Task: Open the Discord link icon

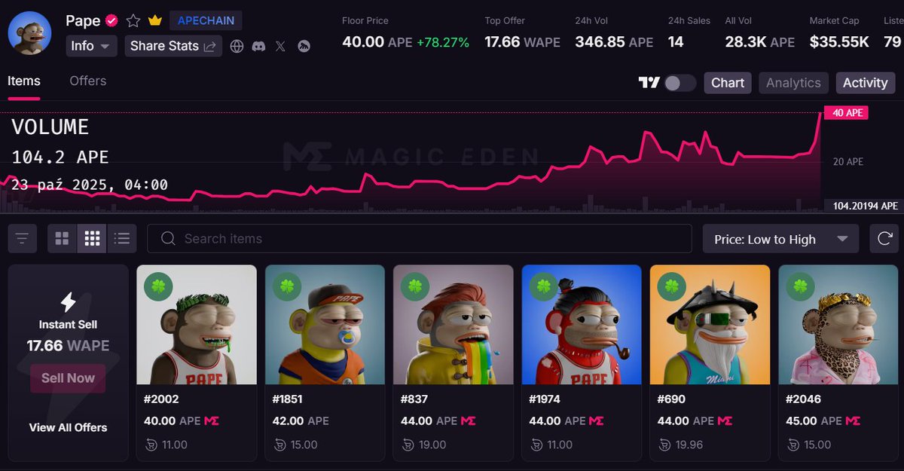Action: click(258, 47)
